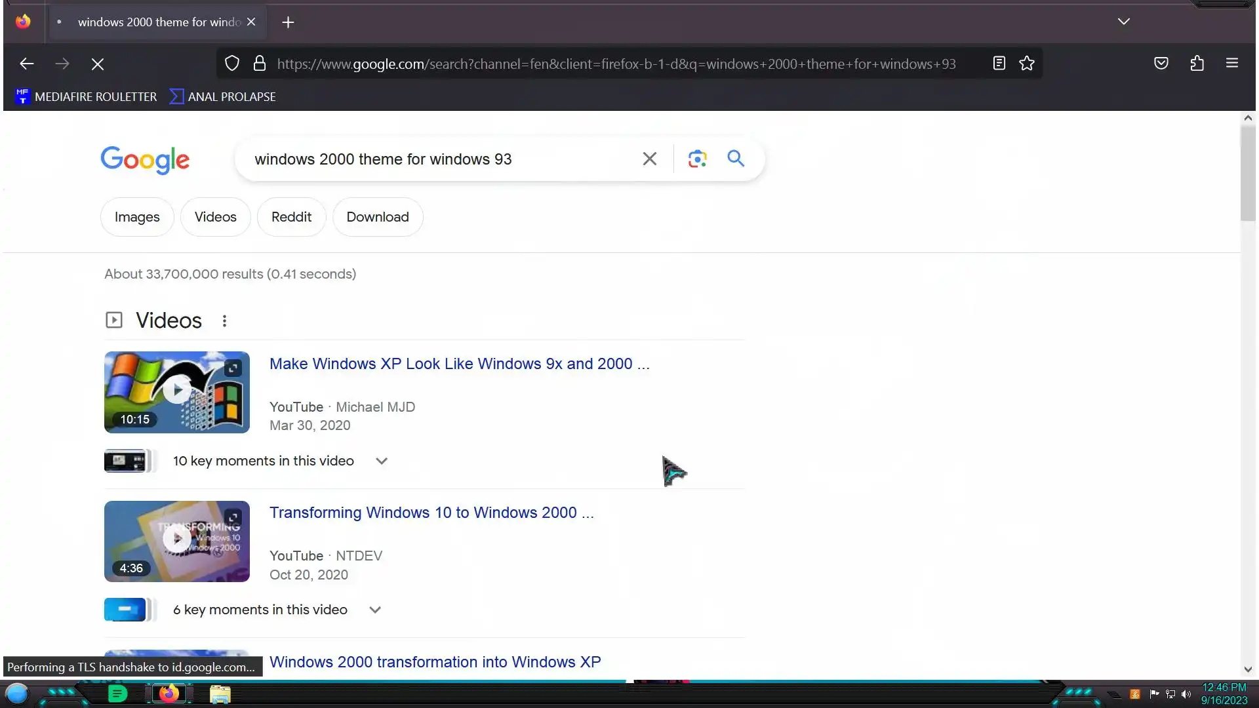This screenshot has height=708, width=1259.
Task: Open Firefox application hamburger menu
Action: (1232, 64)
